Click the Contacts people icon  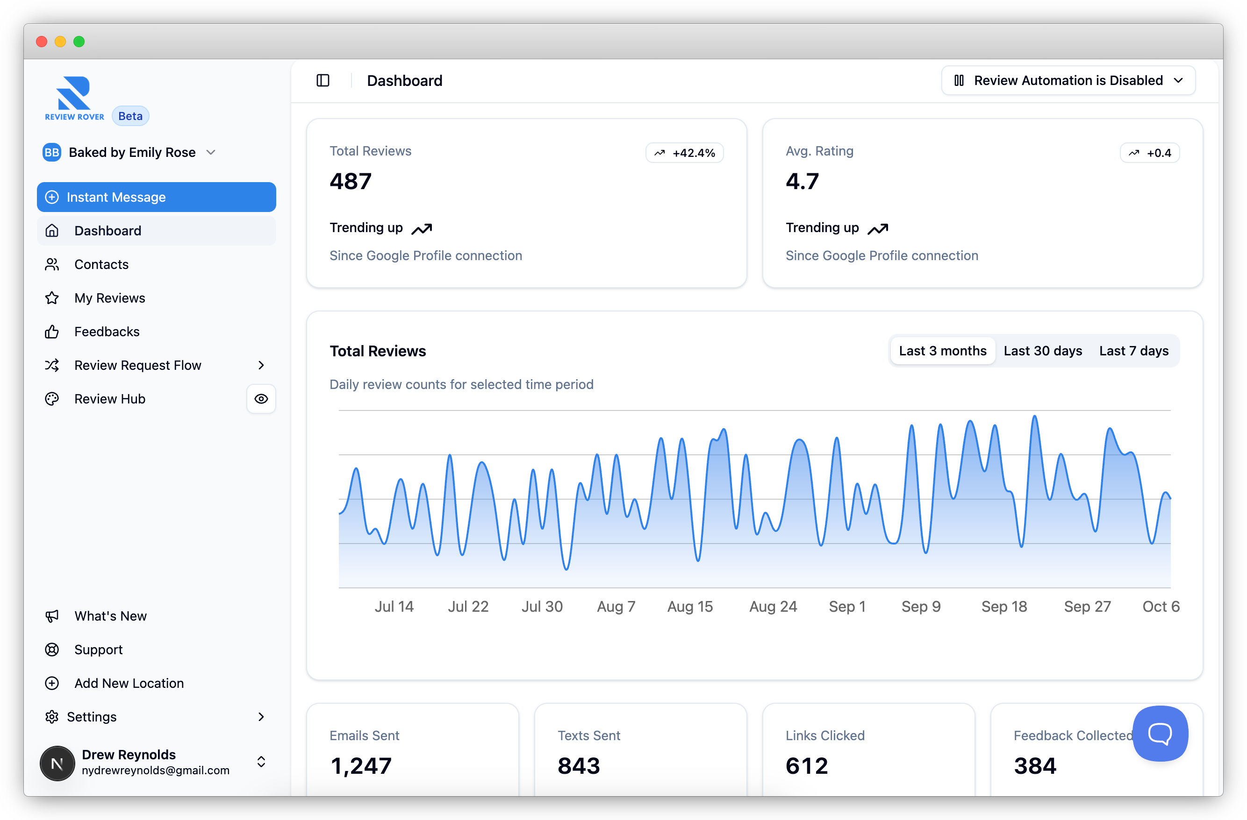tap(52, 264)
